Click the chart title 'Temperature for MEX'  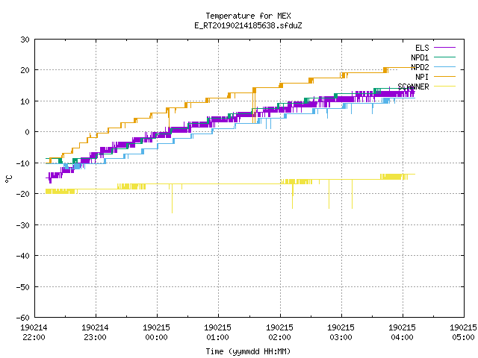pyautogui.click(x=248, y=16)
